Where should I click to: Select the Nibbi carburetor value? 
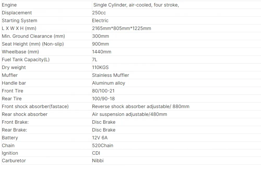98,161
